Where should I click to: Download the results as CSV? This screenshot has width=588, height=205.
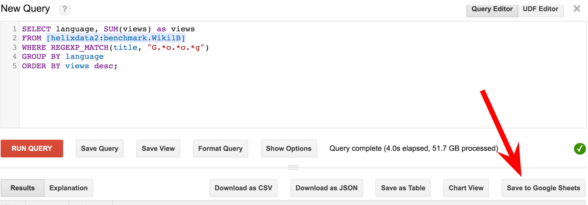pos(243,188)
